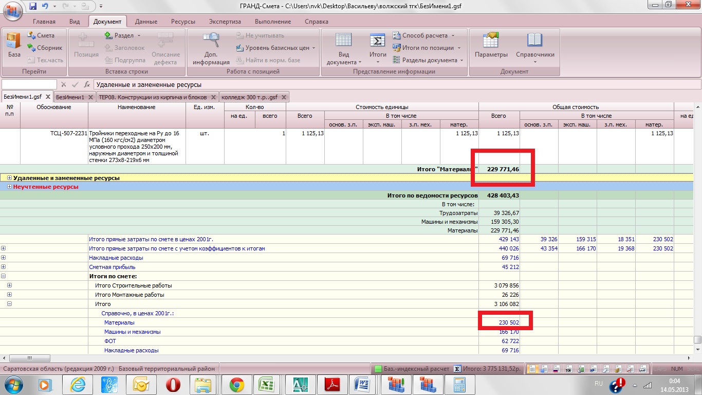Launch Google Chrome from the taskbar
This screenshot has width=702, height=395.
(236, 384)
